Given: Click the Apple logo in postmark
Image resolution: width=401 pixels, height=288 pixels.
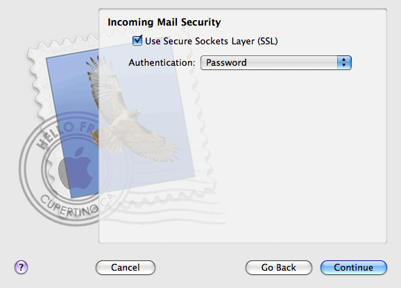Looking at the screenshot, I should point(76,168).
